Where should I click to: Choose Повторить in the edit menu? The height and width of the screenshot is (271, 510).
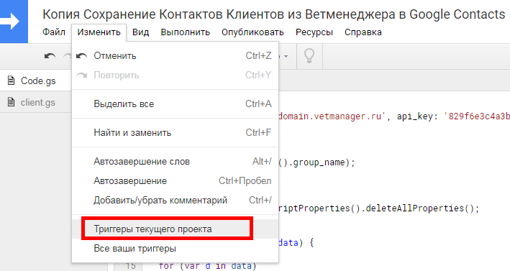click(x=175, y=75)
